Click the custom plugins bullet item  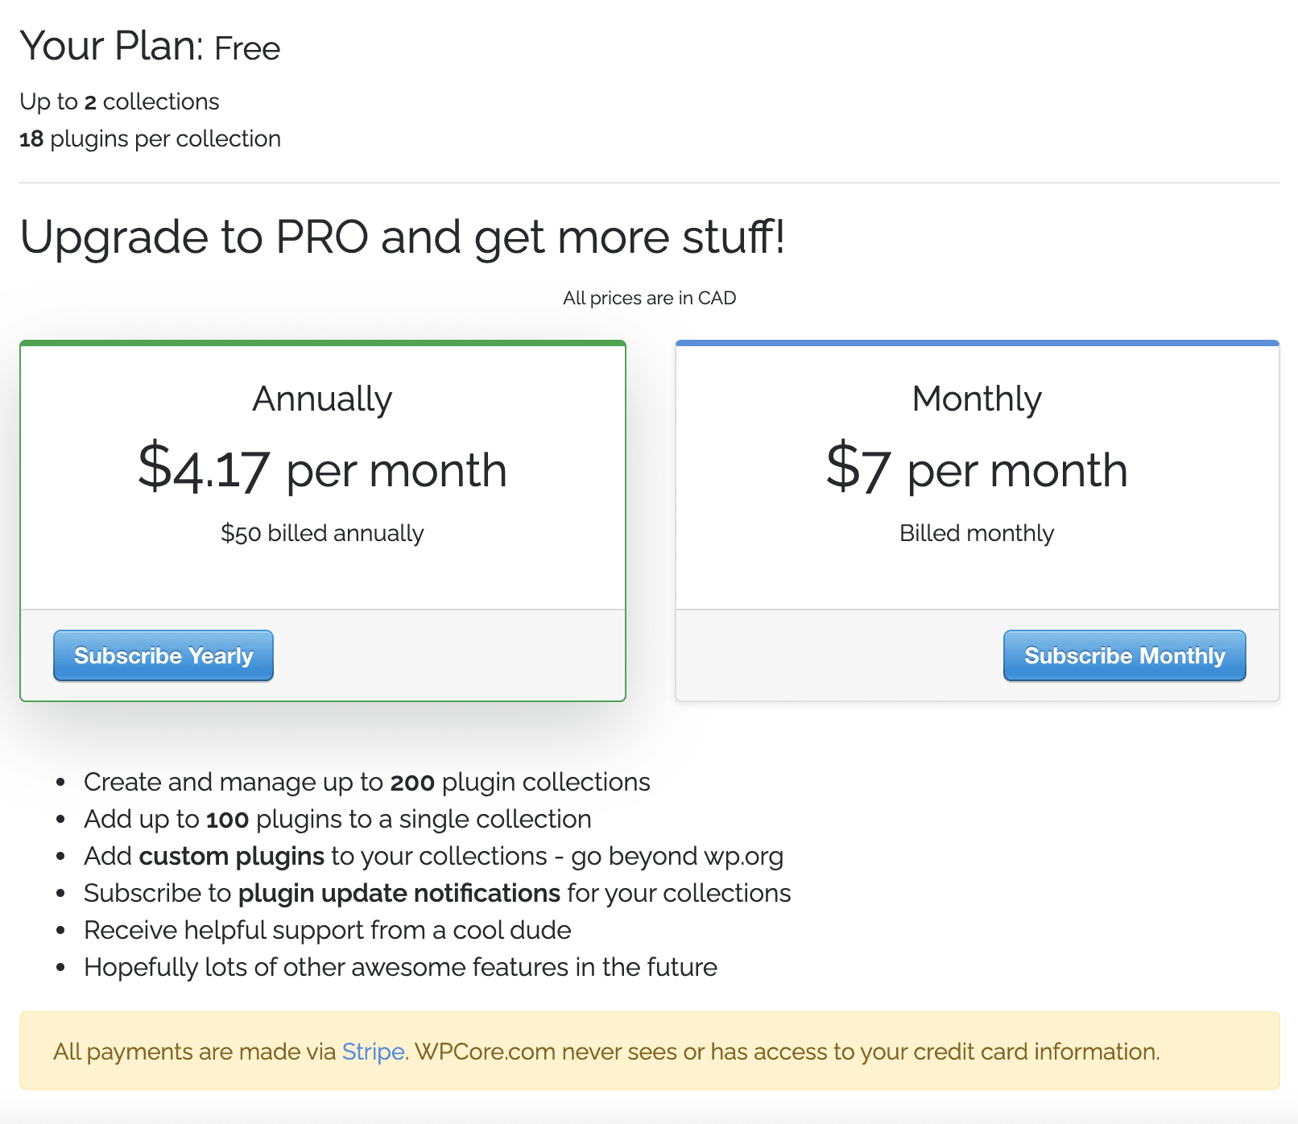(433, 856)
